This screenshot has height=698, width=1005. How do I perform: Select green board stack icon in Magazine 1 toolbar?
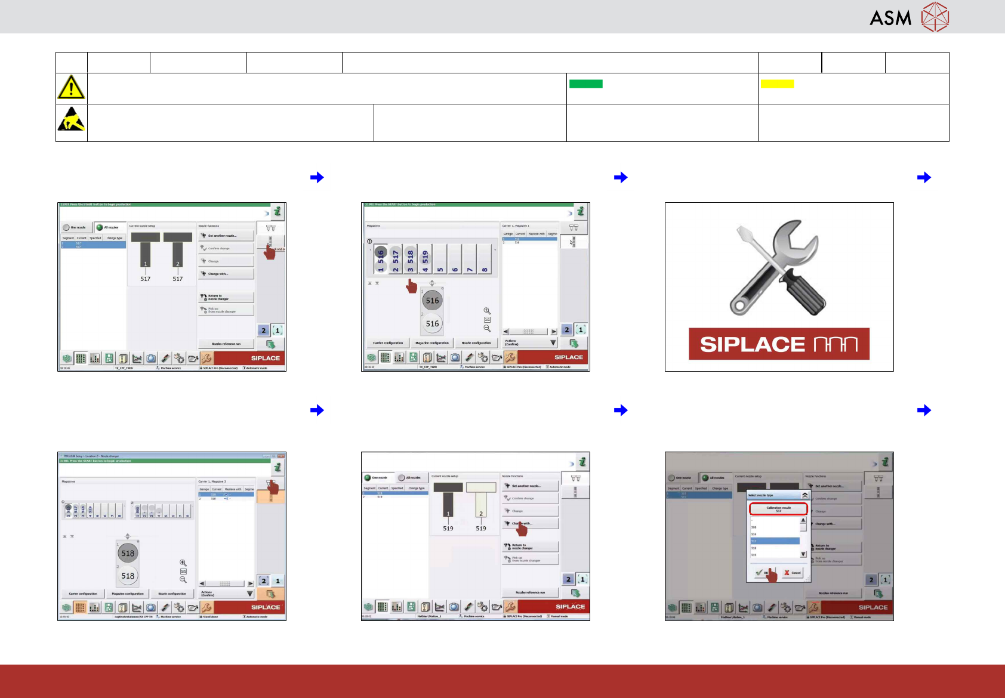tap(371, 357)
